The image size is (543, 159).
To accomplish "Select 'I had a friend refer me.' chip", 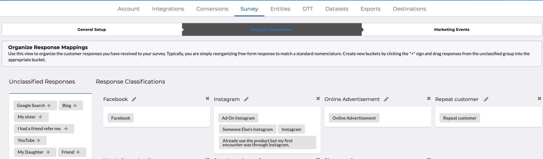I will point(44,129).
